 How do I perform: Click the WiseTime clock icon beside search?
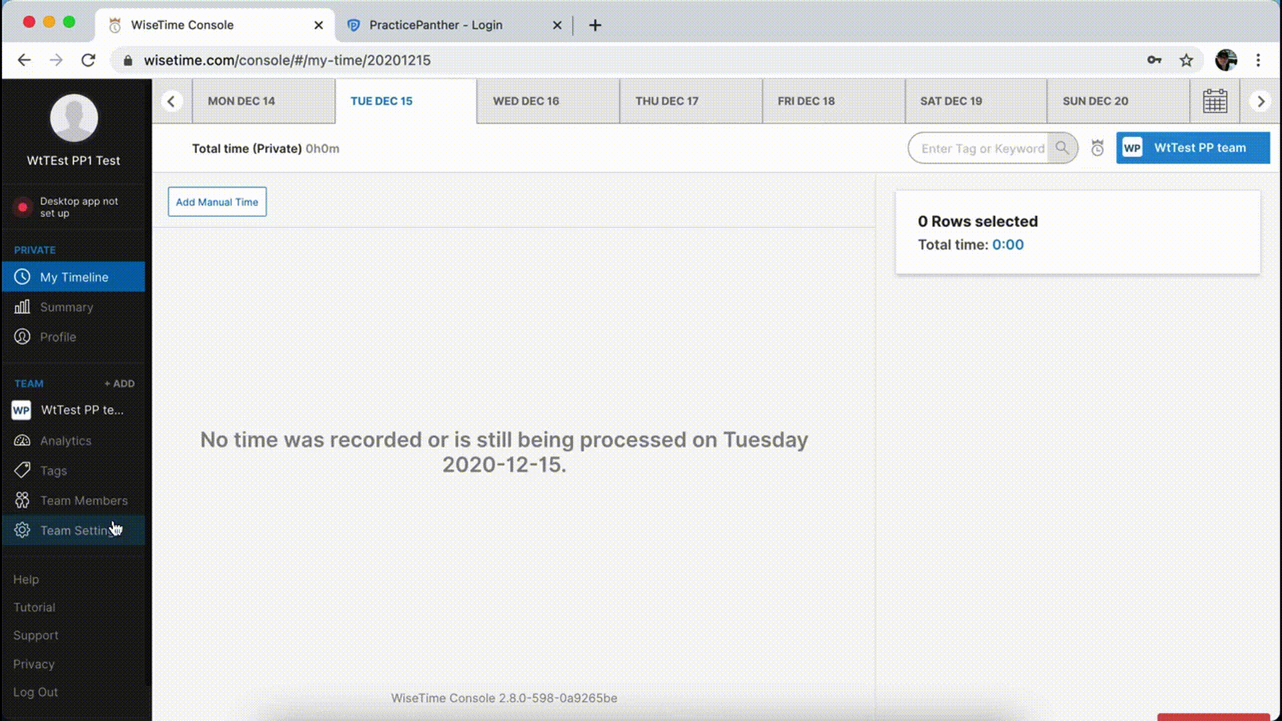point(1097,148)
